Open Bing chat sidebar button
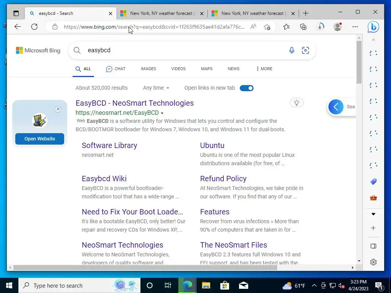This screenshot has height=293, width=391. pyautogui.click(x=373, y=27)
